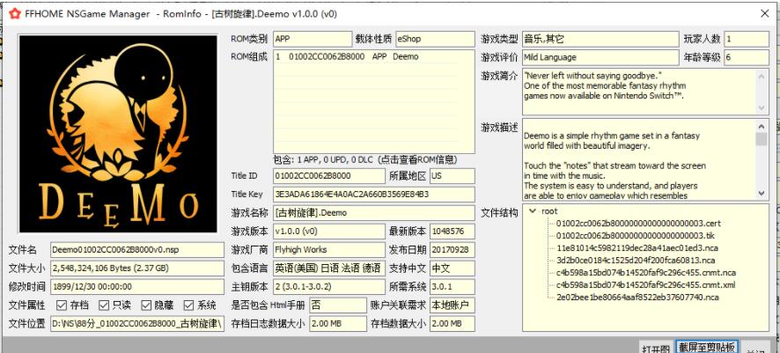Select the .cert file in the file tree

pyautogui.click(x=638, y=224)
